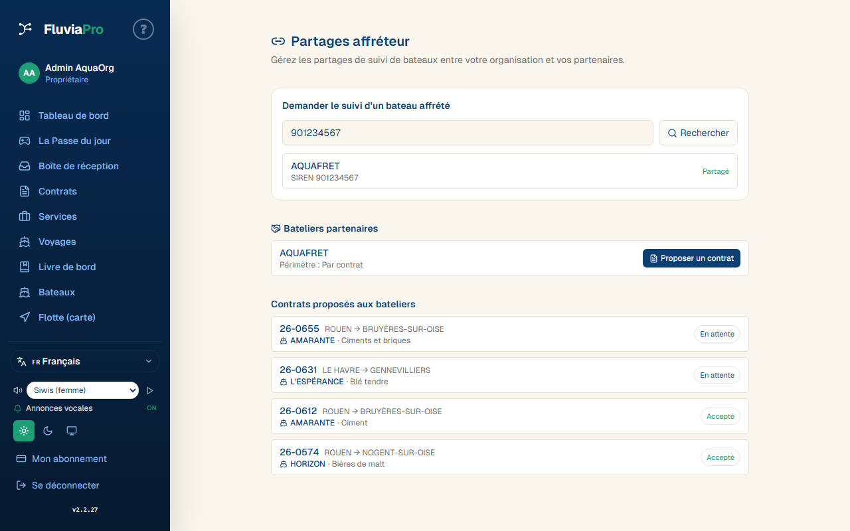This screenshot has height=531, width=850.
Task: Click L'ESPÉRANCE boat name
Action: (x=317, y=382)
